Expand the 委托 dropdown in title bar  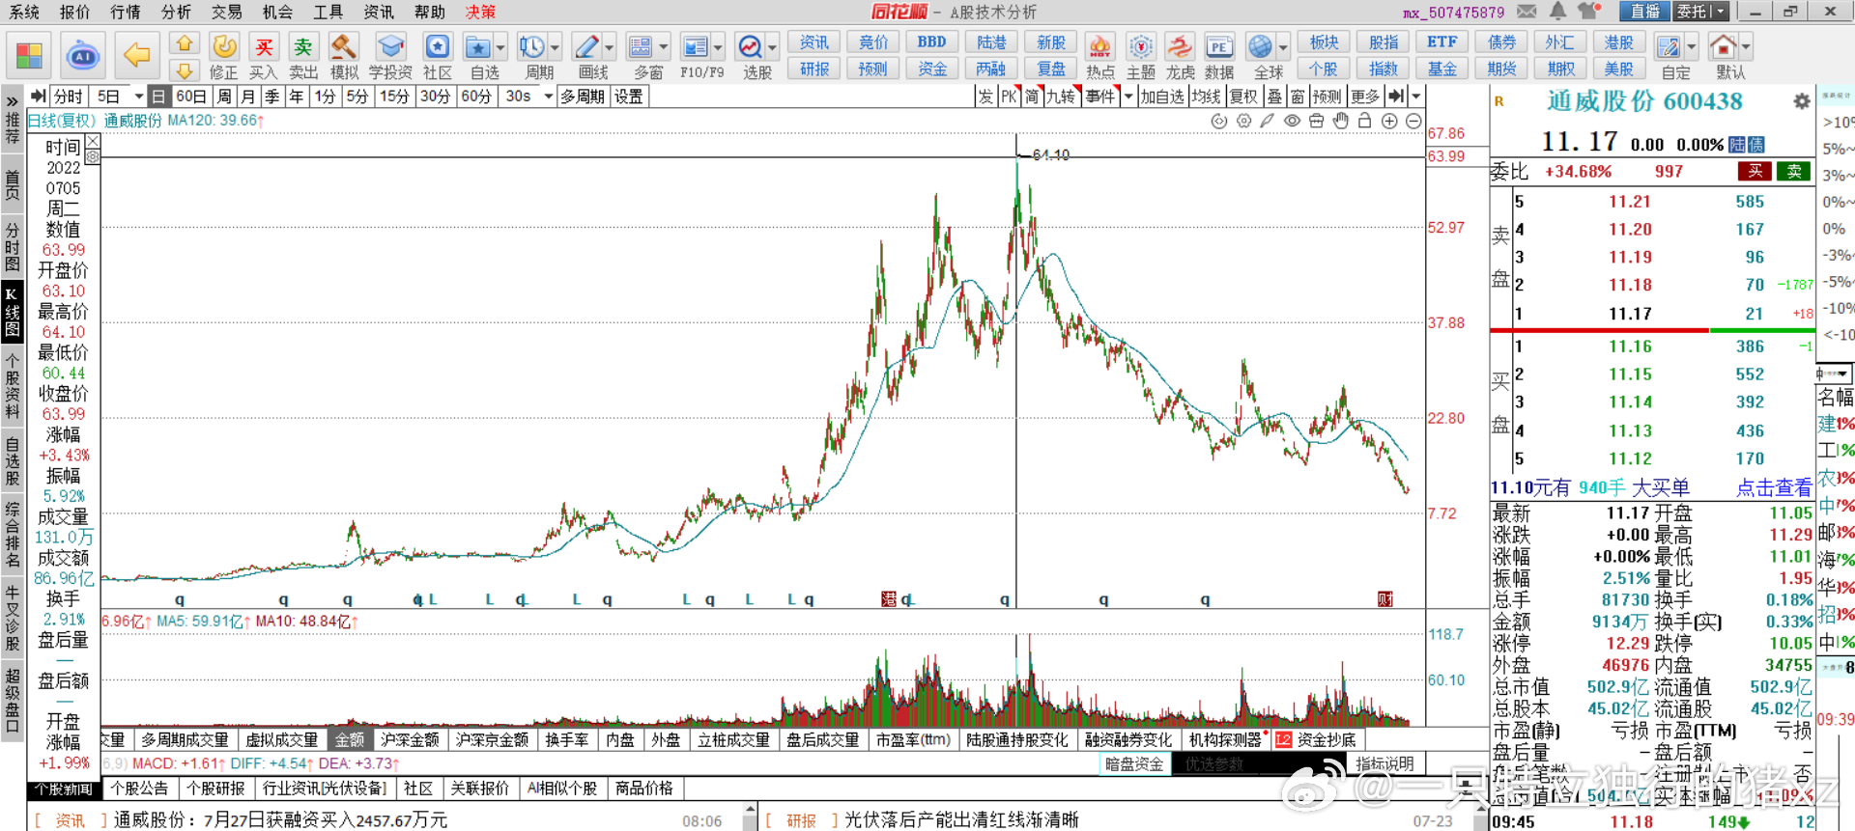pos(1721,12)
